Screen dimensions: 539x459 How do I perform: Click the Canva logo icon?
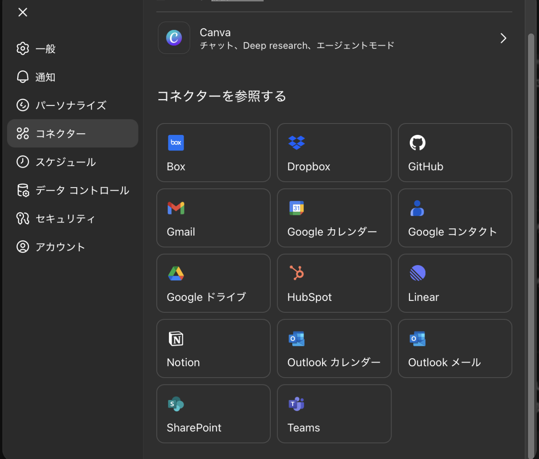[174, 38]
